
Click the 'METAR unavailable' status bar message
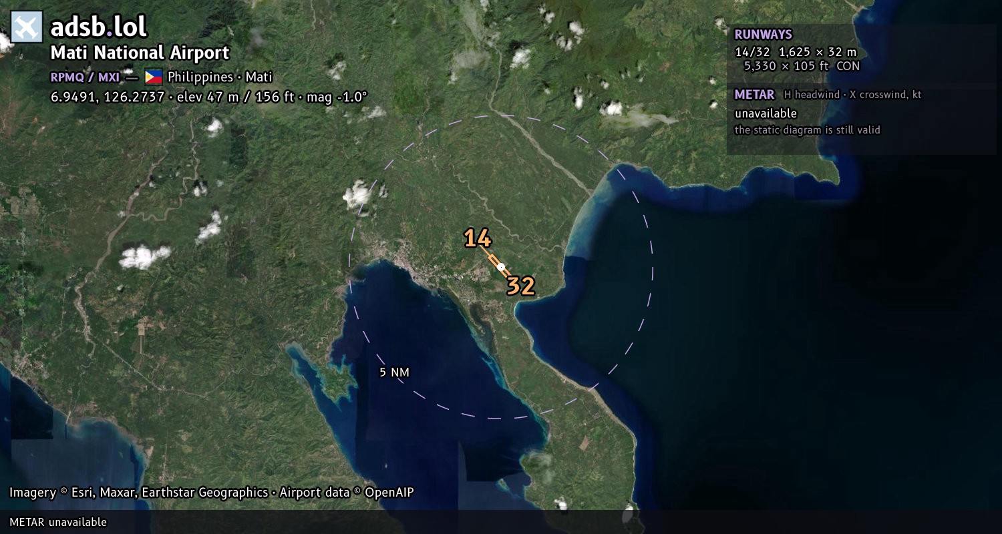pyautogui.click(x=58, y=522)
